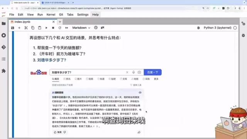Click text (开车时)前方为啥堵车了?
This screenshot has height=139, width=247.
[61, 54]
